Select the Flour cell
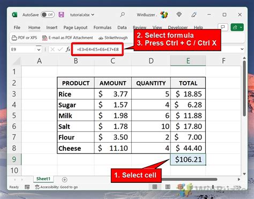The image size is (254, 199). pos(76,137)
